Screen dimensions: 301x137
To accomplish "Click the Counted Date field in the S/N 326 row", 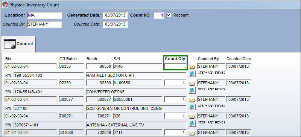I will (x=239, y=116).
